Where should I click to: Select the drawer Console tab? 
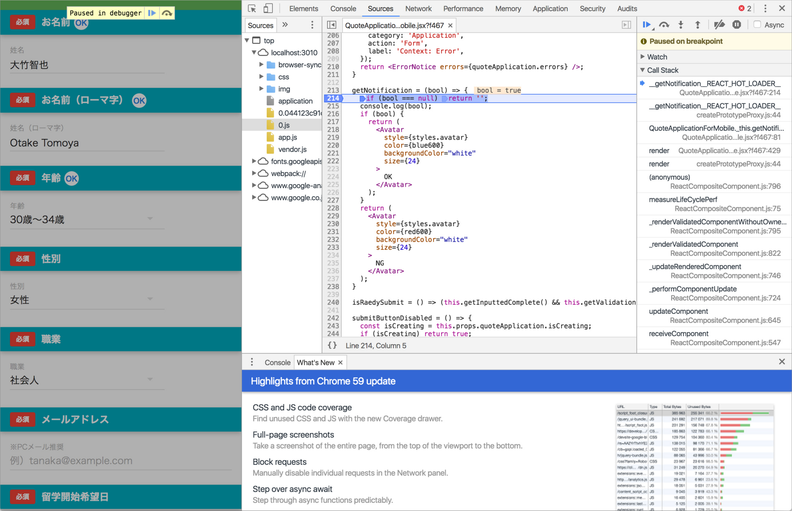[278, 363]
